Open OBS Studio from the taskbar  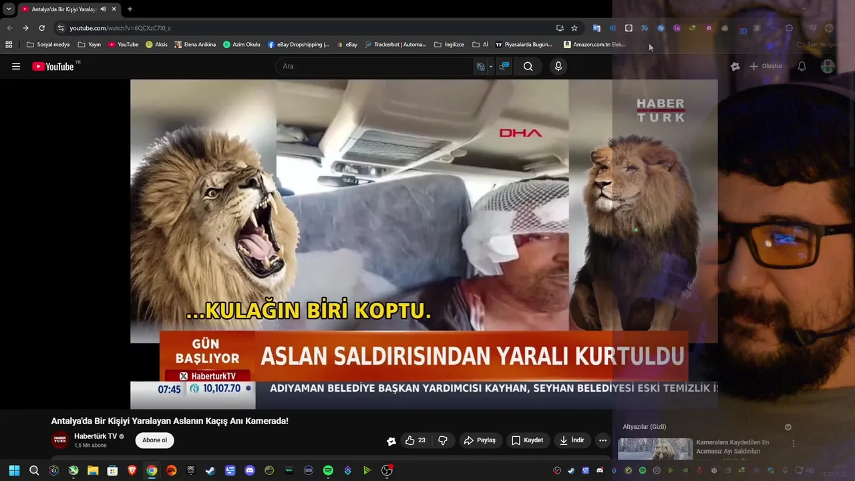click(387, 470)
